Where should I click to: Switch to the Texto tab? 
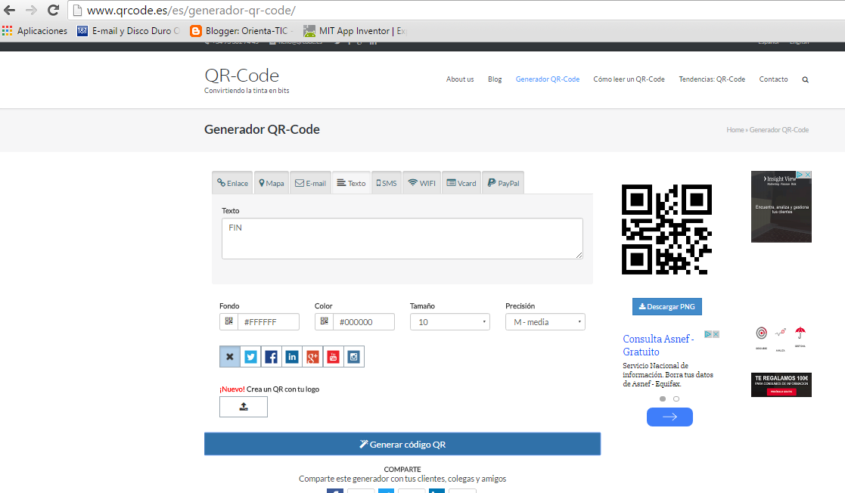point(351,183)
